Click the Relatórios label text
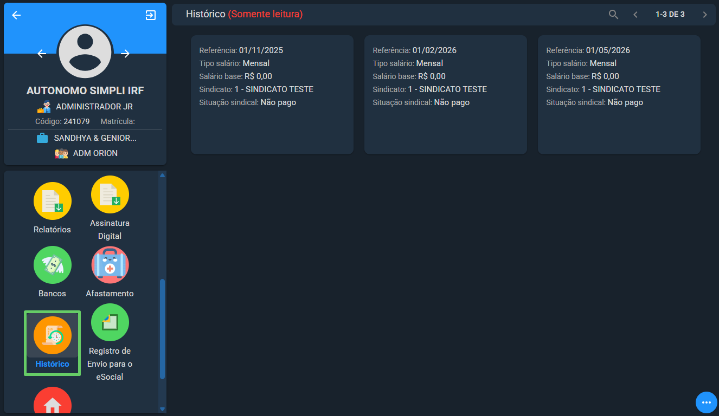The width and height of the screenshot is (719, 416). coord(52,230)
